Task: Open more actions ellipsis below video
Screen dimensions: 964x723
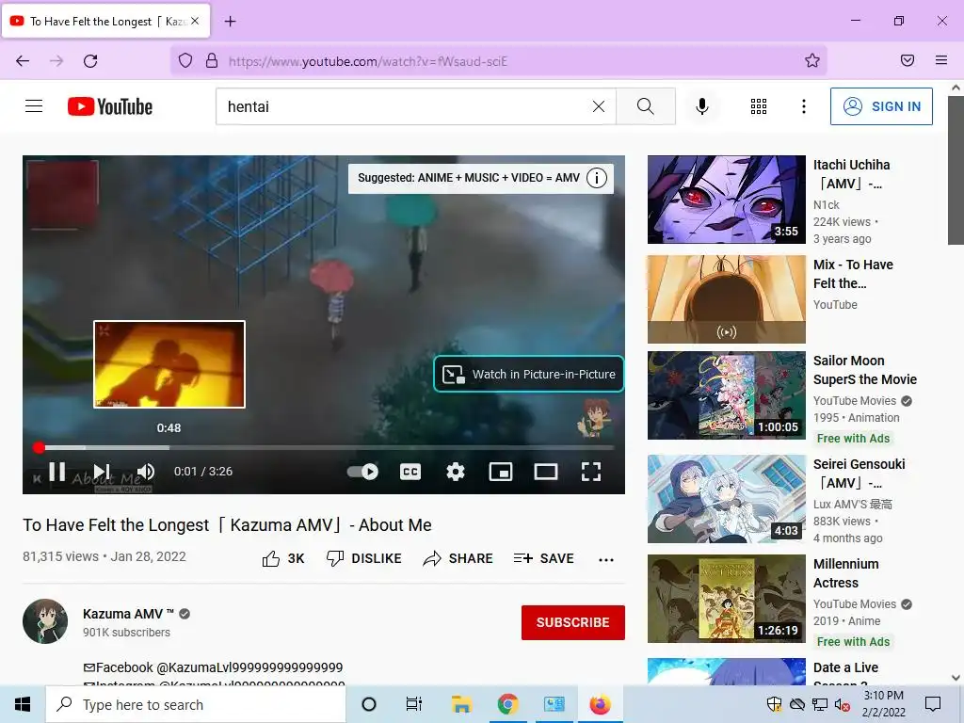Action: (x=606, y=559)
